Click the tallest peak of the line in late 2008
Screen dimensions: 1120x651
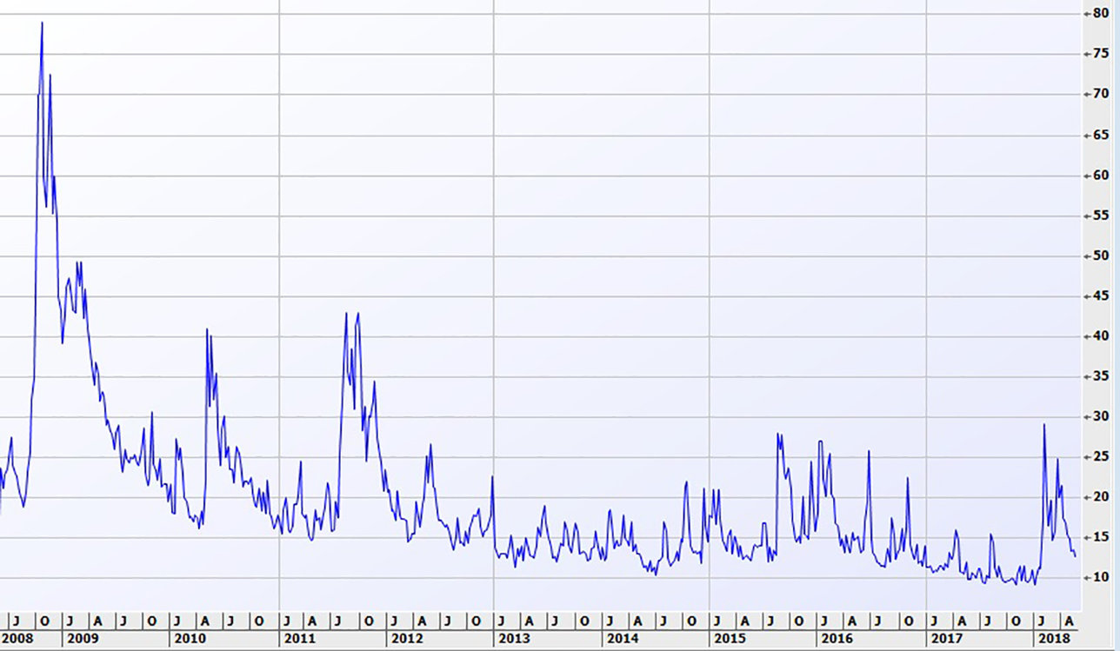pos(42,24)
